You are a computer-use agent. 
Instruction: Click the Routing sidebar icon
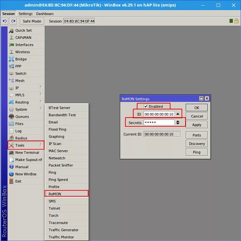pos(11,102)
